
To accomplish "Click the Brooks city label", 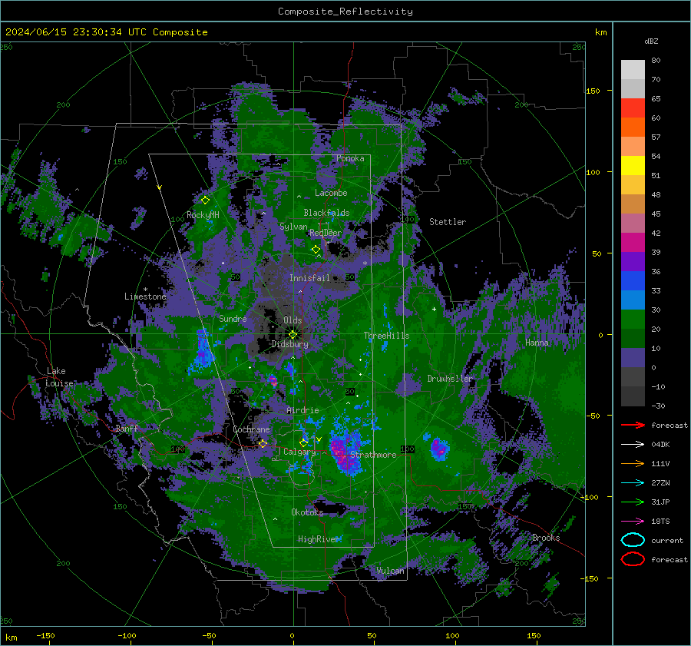I will coord(546,538).
